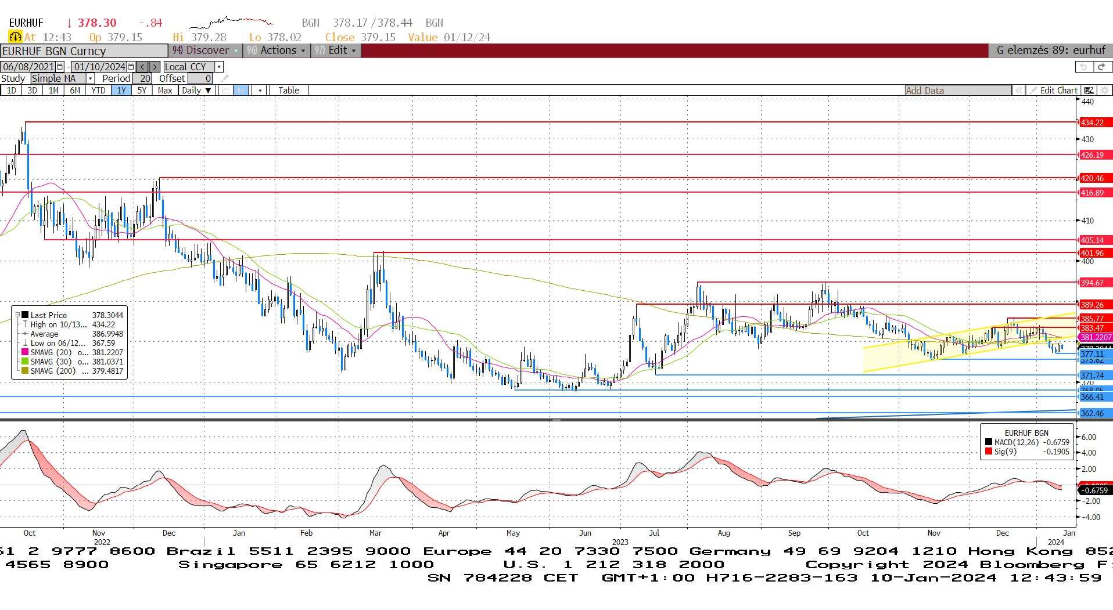This screenshot has width=1113, height=610.
Task: Click the Last Price black color swatch
Action: point(25,315)
